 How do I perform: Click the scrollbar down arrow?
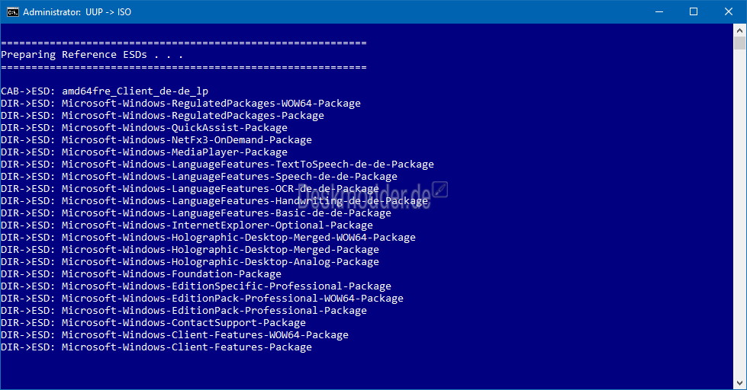[739, 383]
